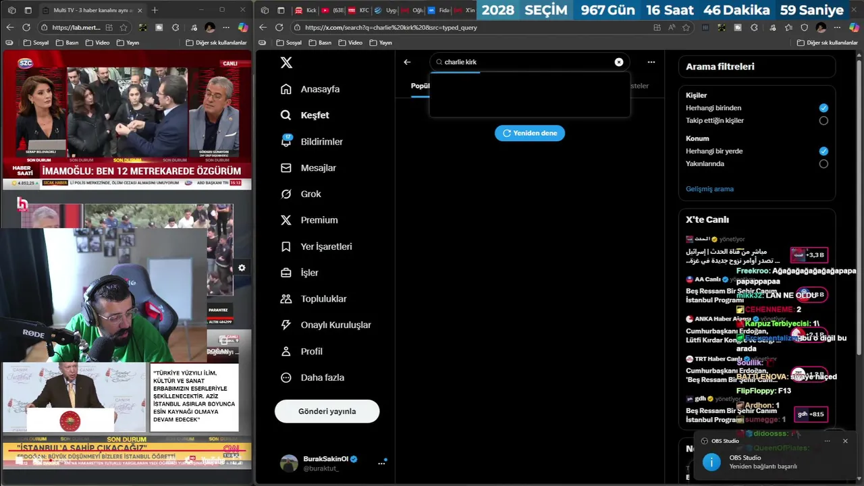Screen dimensions: 864x486
Task: Open Onaylı Kuruluşlar lightning item
Action: click(326, 325)
